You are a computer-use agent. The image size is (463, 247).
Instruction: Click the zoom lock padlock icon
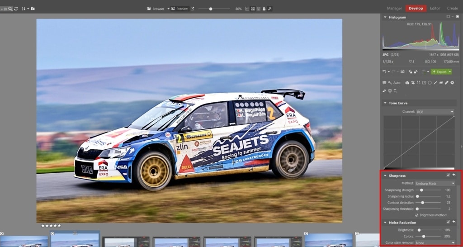(x=264, y=9)
